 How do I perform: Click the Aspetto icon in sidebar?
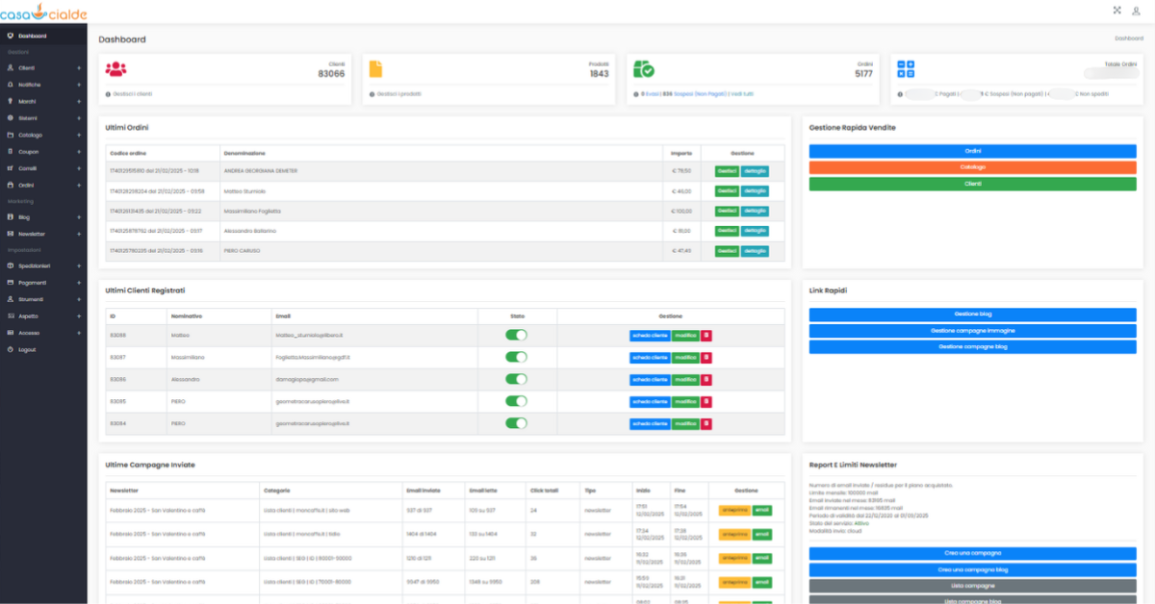point(10,315)
